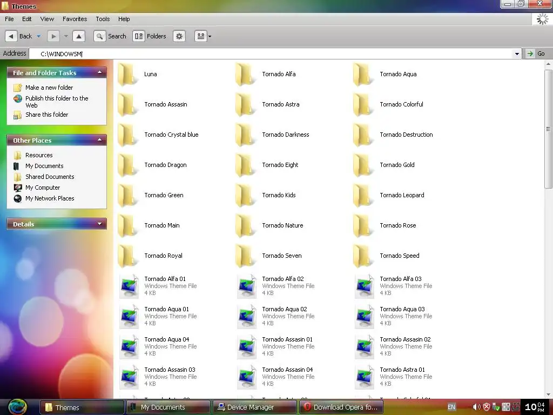This screenshot has height=415, width=553.
Task: Open My Network Places link
Action: (50, 198)
